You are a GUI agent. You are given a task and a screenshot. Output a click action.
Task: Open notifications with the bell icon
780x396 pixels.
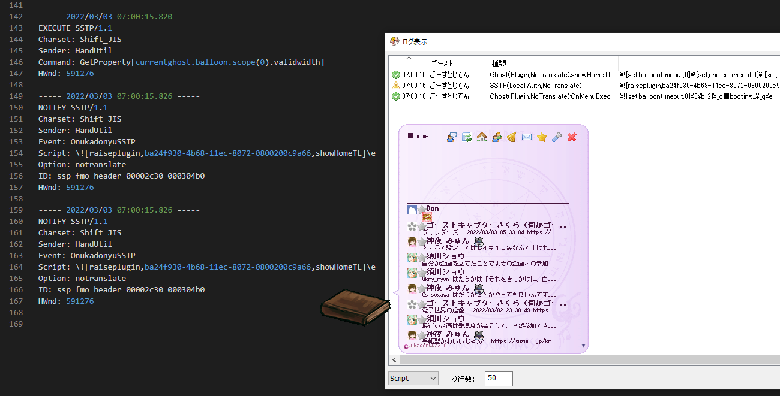512,137
